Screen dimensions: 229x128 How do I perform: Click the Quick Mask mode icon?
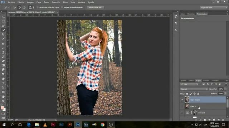(x=3, y=114)
